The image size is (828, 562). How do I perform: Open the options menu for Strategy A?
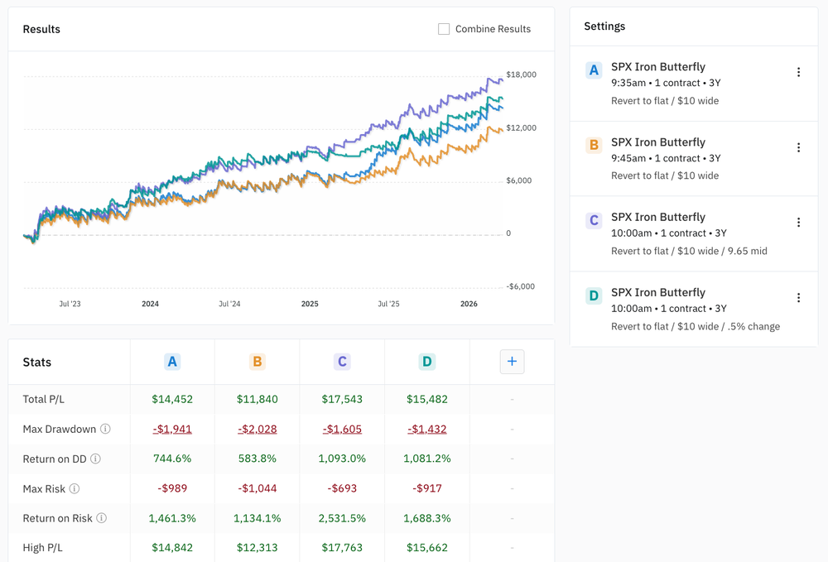799,72
